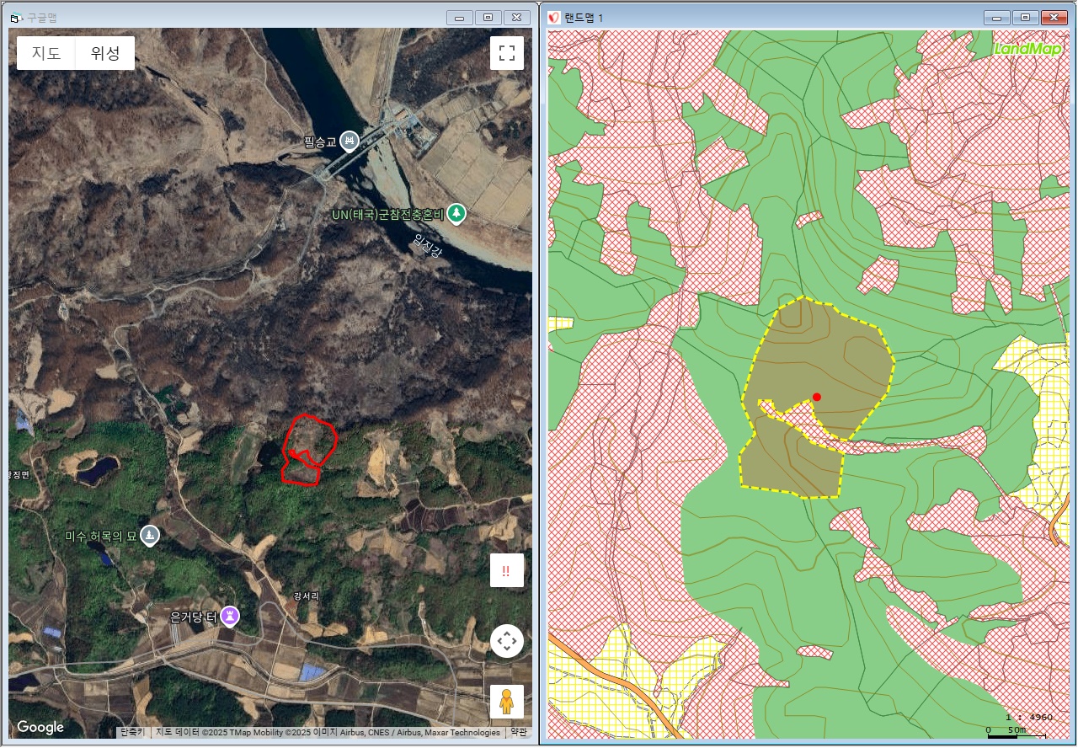
Task: Click the 필승교 bridge marker icon
Action: tap(350, 141)
